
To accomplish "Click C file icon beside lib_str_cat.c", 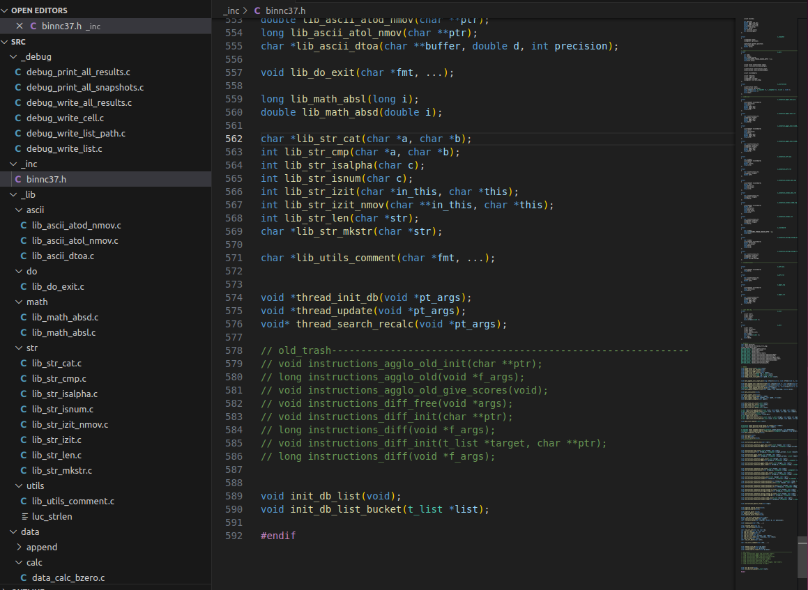I will pyautogui.click(x=24, y=363).
